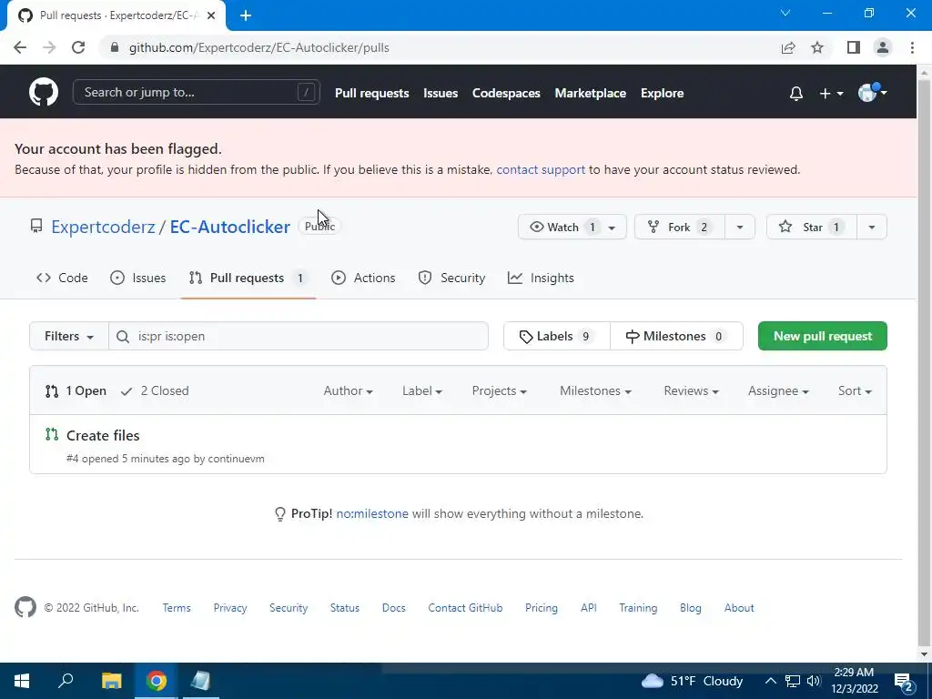This screenshot has width=932, height=699.
Task: Open a new browser tab
Action: click(246, 16)
